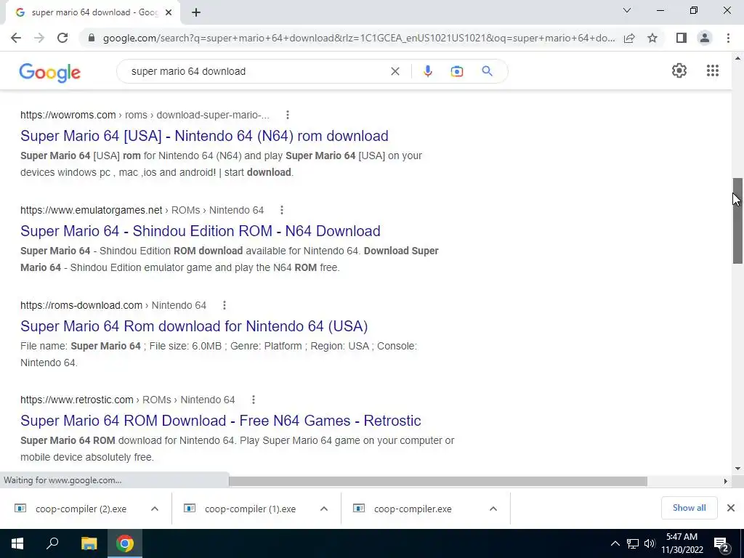744x558 pixels.
Task: Expand options for coop-compiler (1).exe
Action: tap(324, 509)
